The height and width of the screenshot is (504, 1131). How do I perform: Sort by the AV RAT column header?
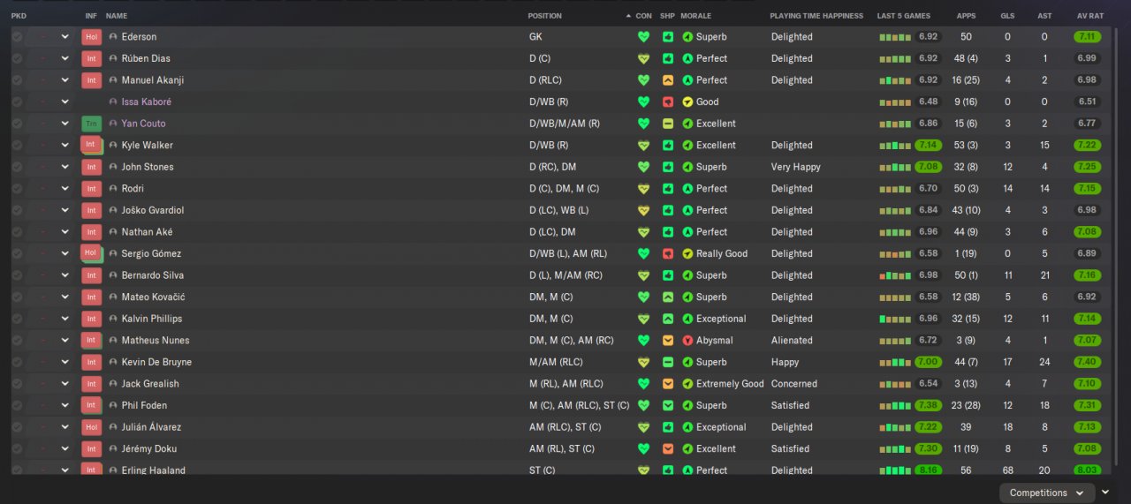pos(1089,16)
